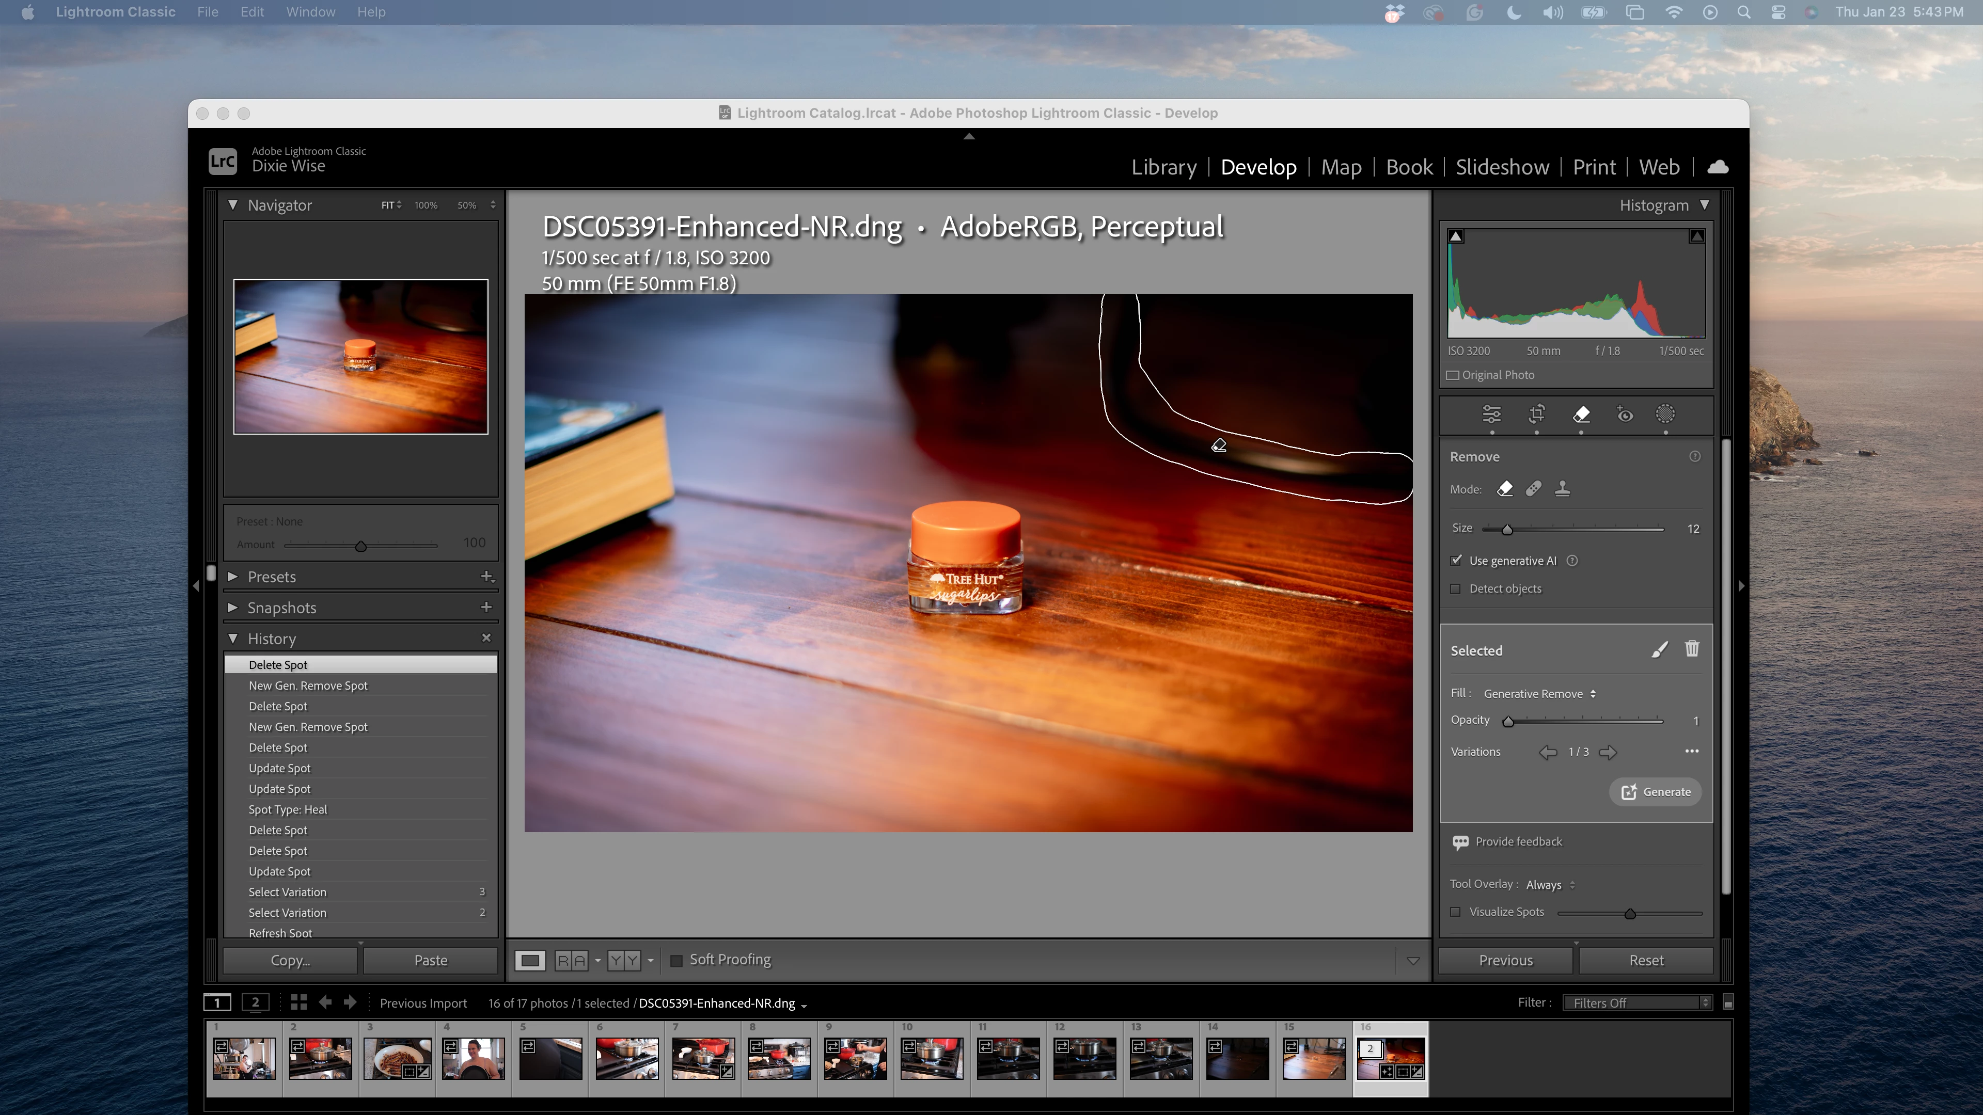Select the Crop tool icon
1983x1115 pixels.
click(1536, 414)
